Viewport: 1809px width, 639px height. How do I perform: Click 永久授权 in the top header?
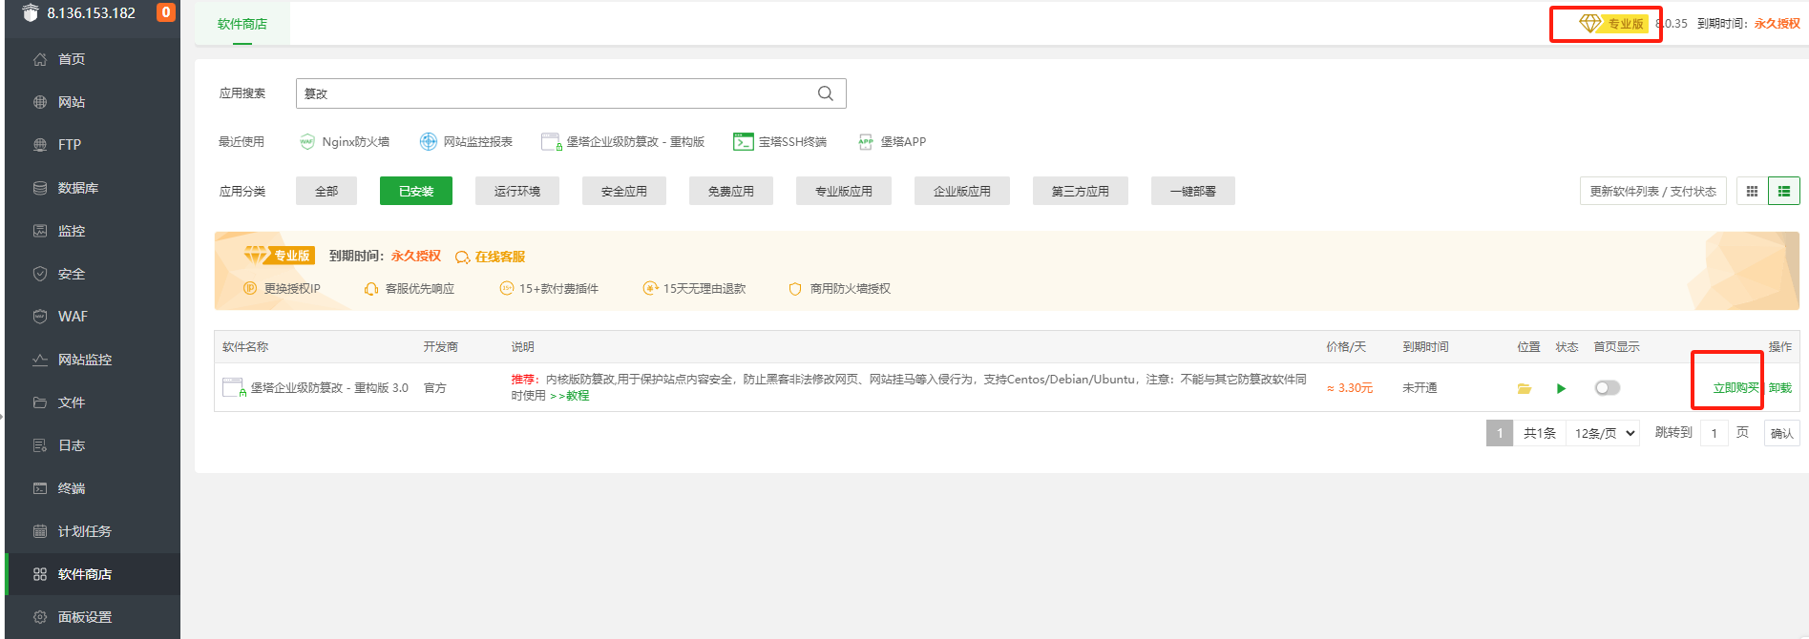[x=1777, y=23]
